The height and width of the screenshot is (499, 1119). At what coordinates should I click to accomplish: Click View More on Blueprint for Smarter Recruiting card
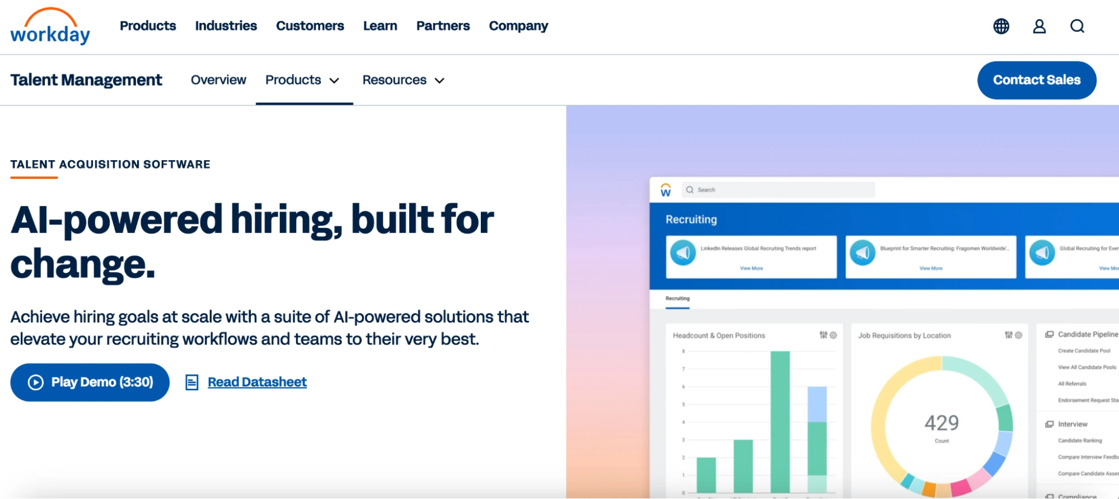(931, 268)
